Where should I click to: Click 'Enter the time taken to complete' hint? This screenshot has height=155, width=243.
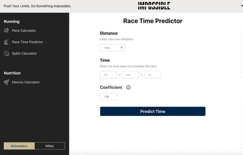(x=128, y=66)
